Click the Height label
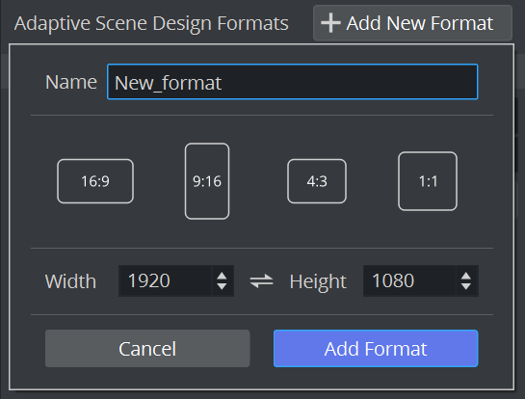The height and width of the screenshot is (399, 525). 318,281
